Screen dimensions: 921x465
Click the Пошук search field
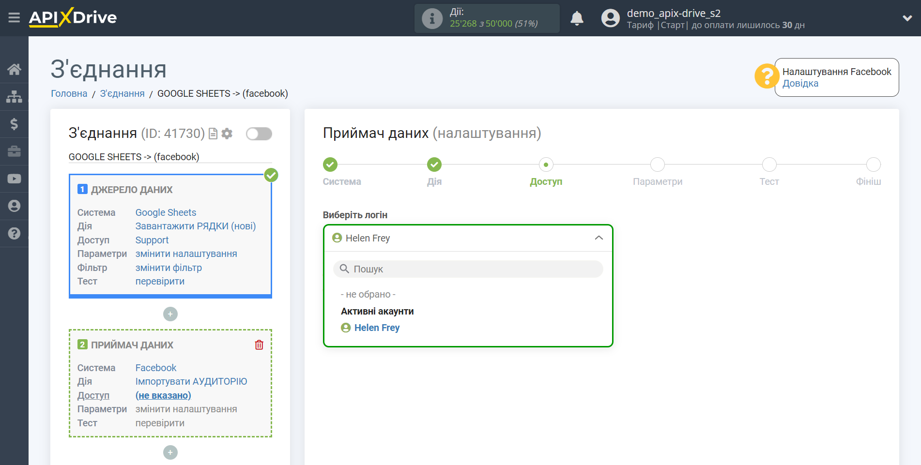point(468,269)
